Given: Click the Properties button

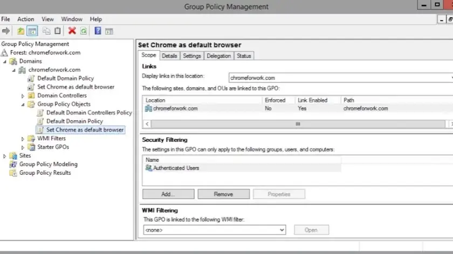Looking at the screenshot, I should coord(279,194).
